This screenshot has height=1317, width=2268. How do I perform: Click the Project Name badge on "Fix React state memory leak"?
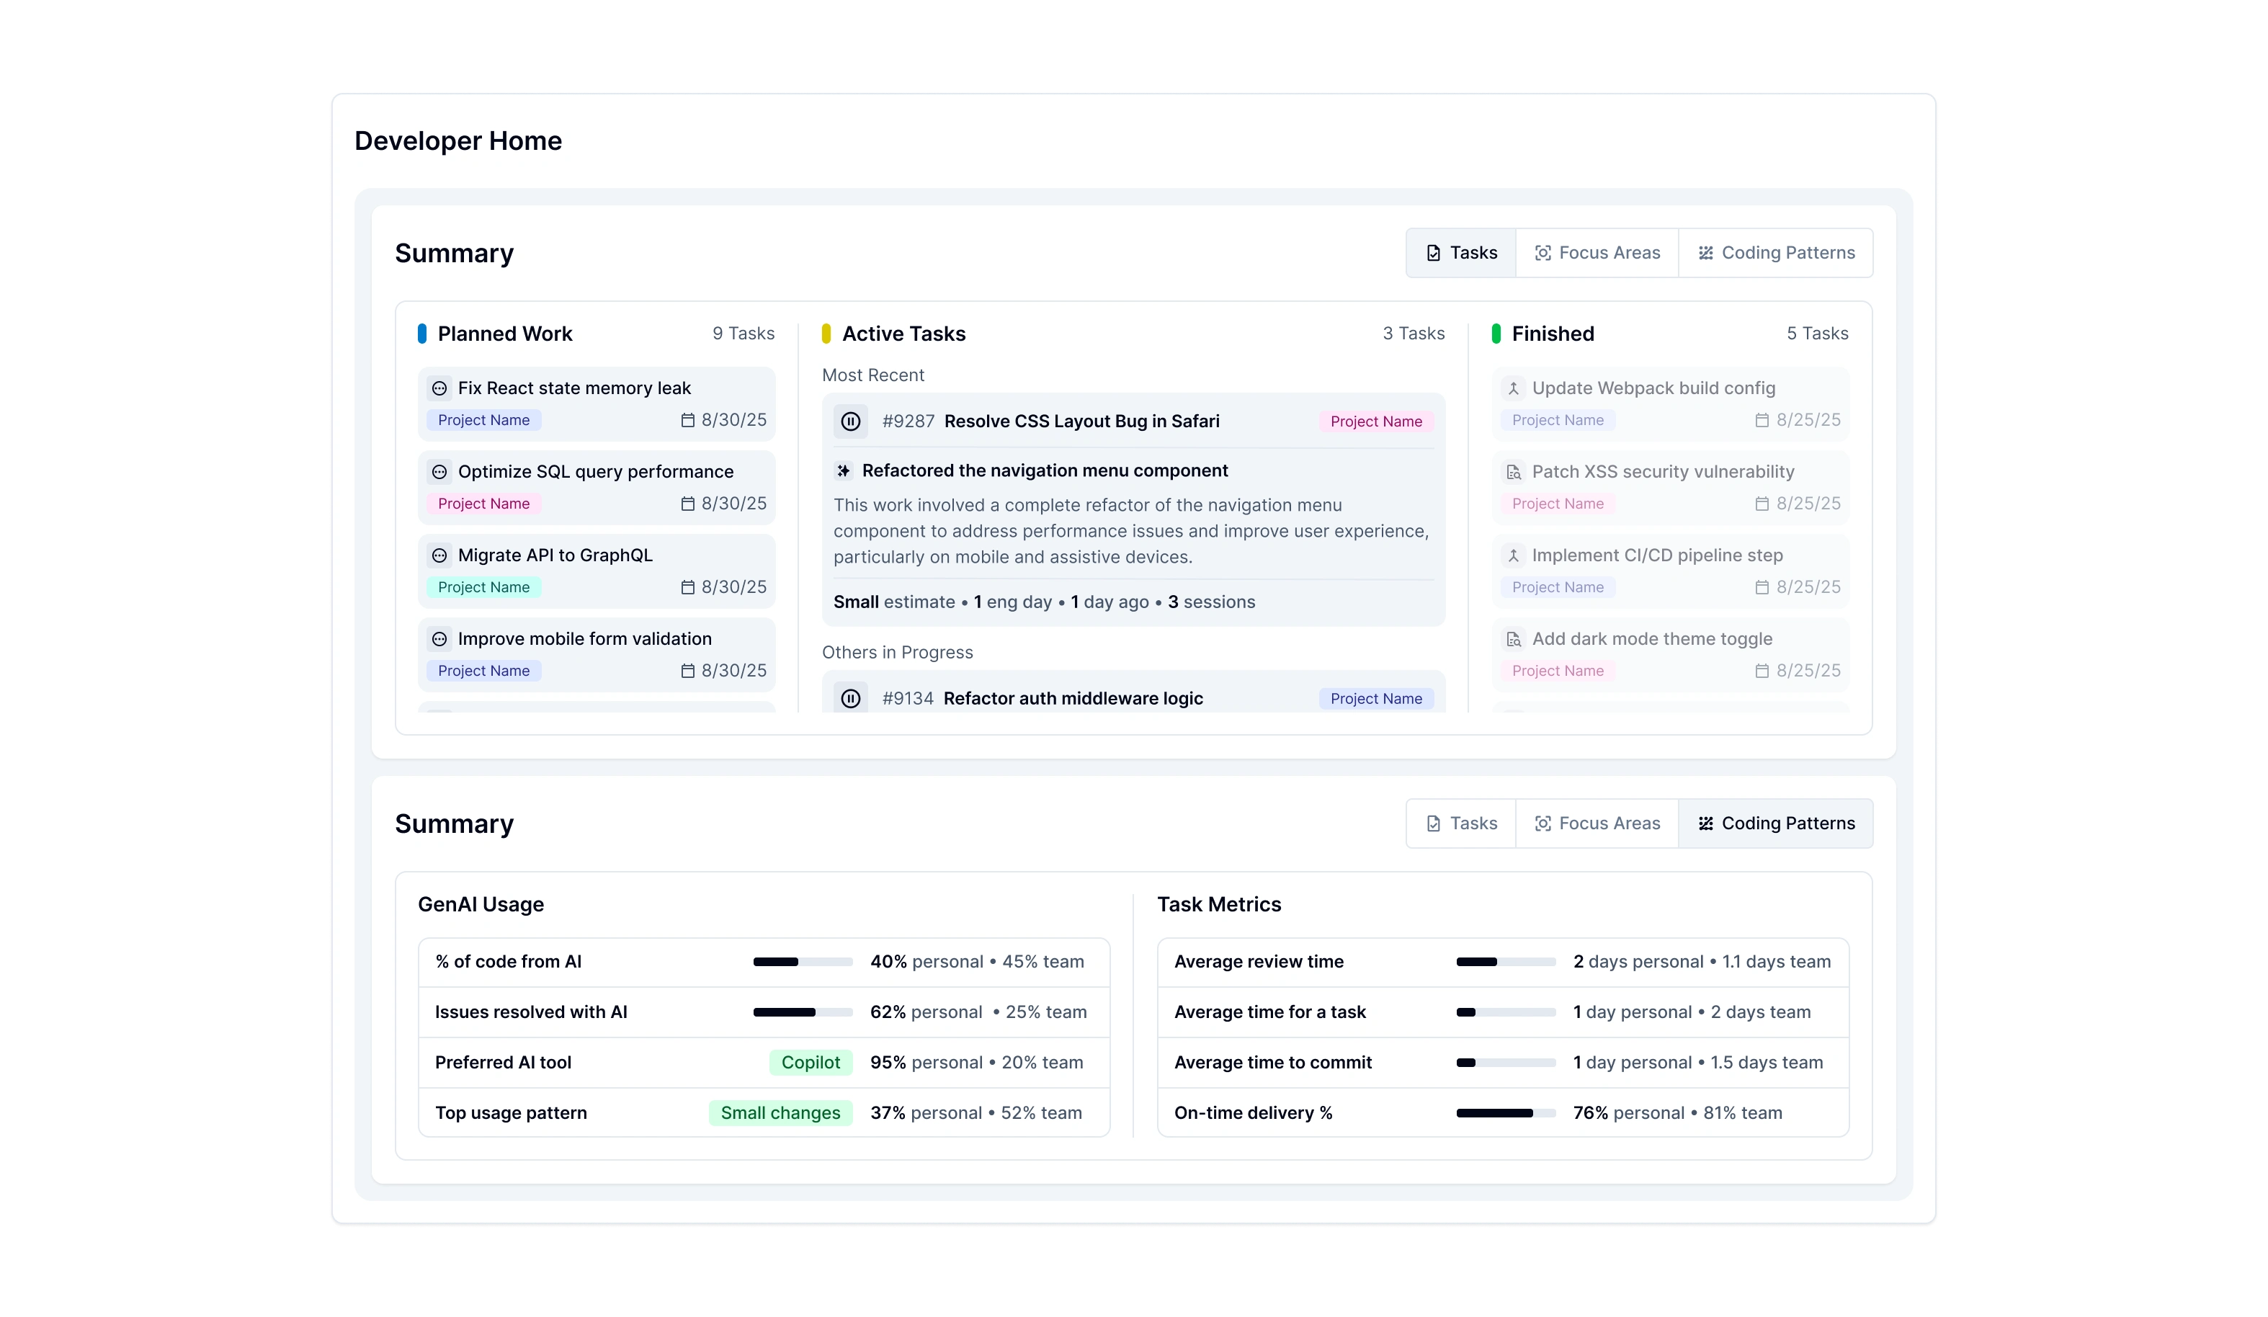point(483,419)
